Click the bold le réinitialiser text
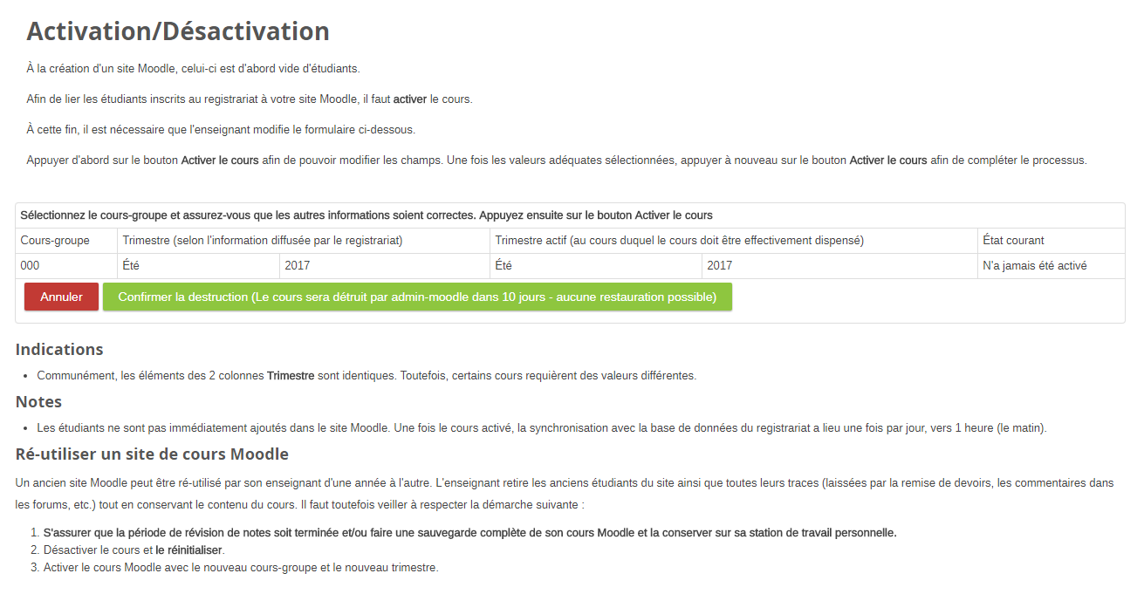1144x594 pixels. [189, 550]
